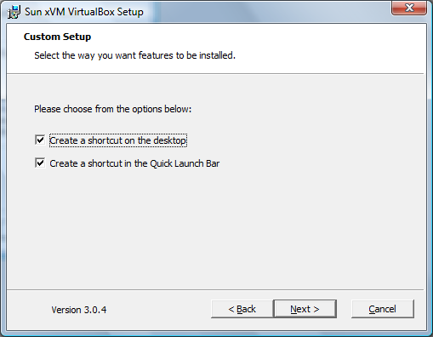
Task: Proceed with the Next > button
Action: (x=305, y=309)
